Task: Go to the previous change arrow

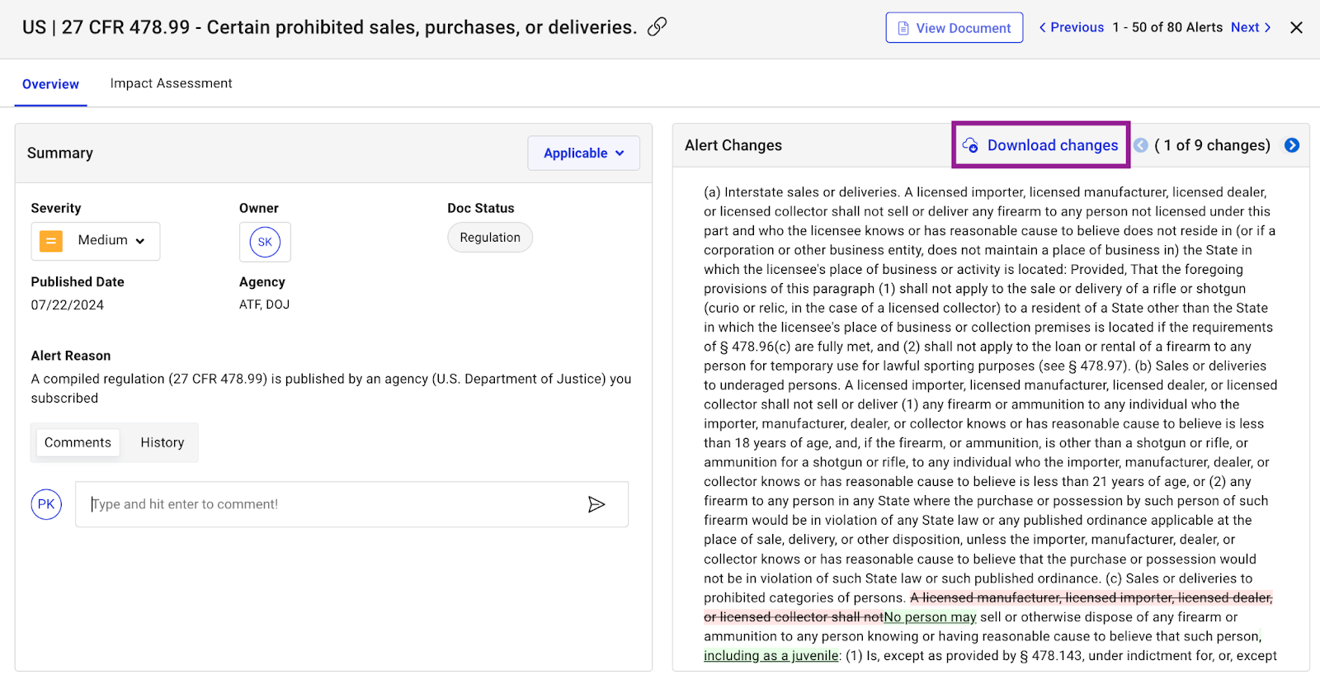Action: (x=1141, y=145)
